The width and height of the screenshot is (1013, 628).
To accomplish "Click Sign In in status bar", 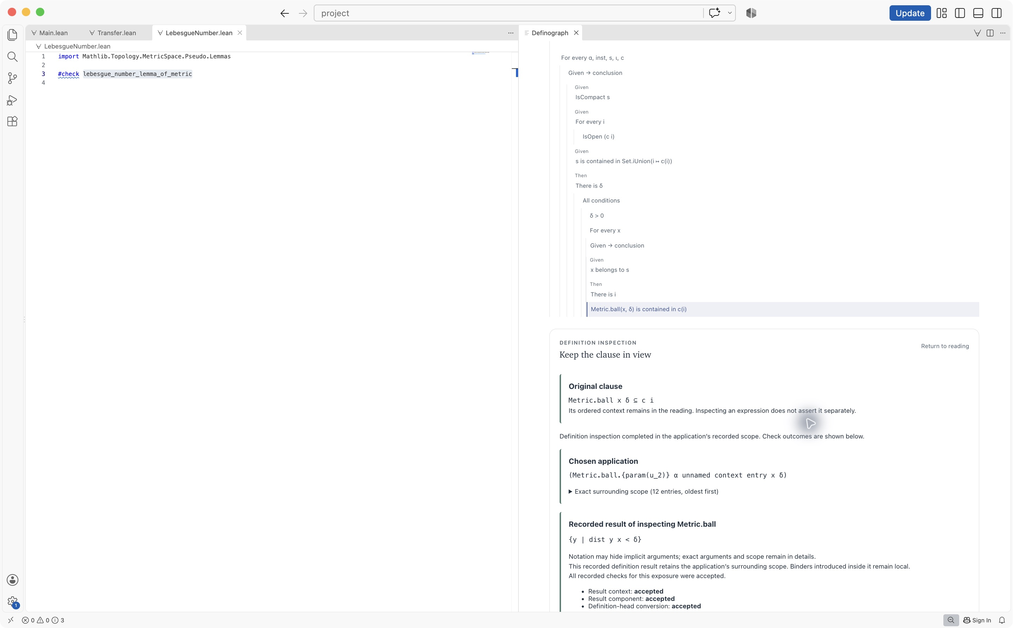I will tap(977, 620).
